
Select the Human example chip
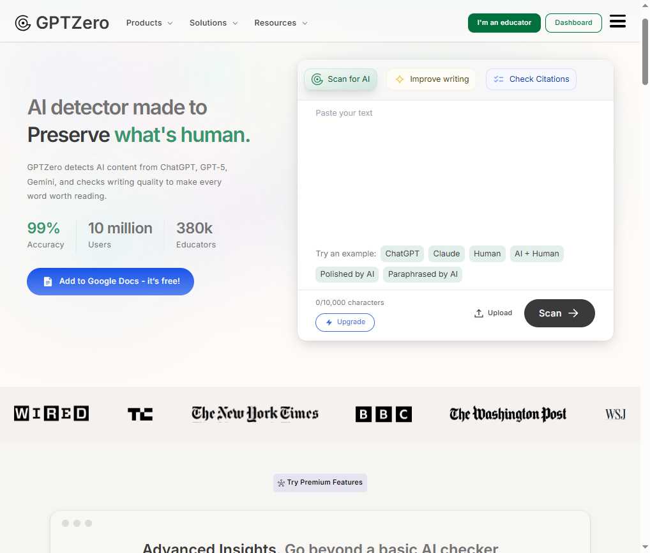(x=487, y=254)
